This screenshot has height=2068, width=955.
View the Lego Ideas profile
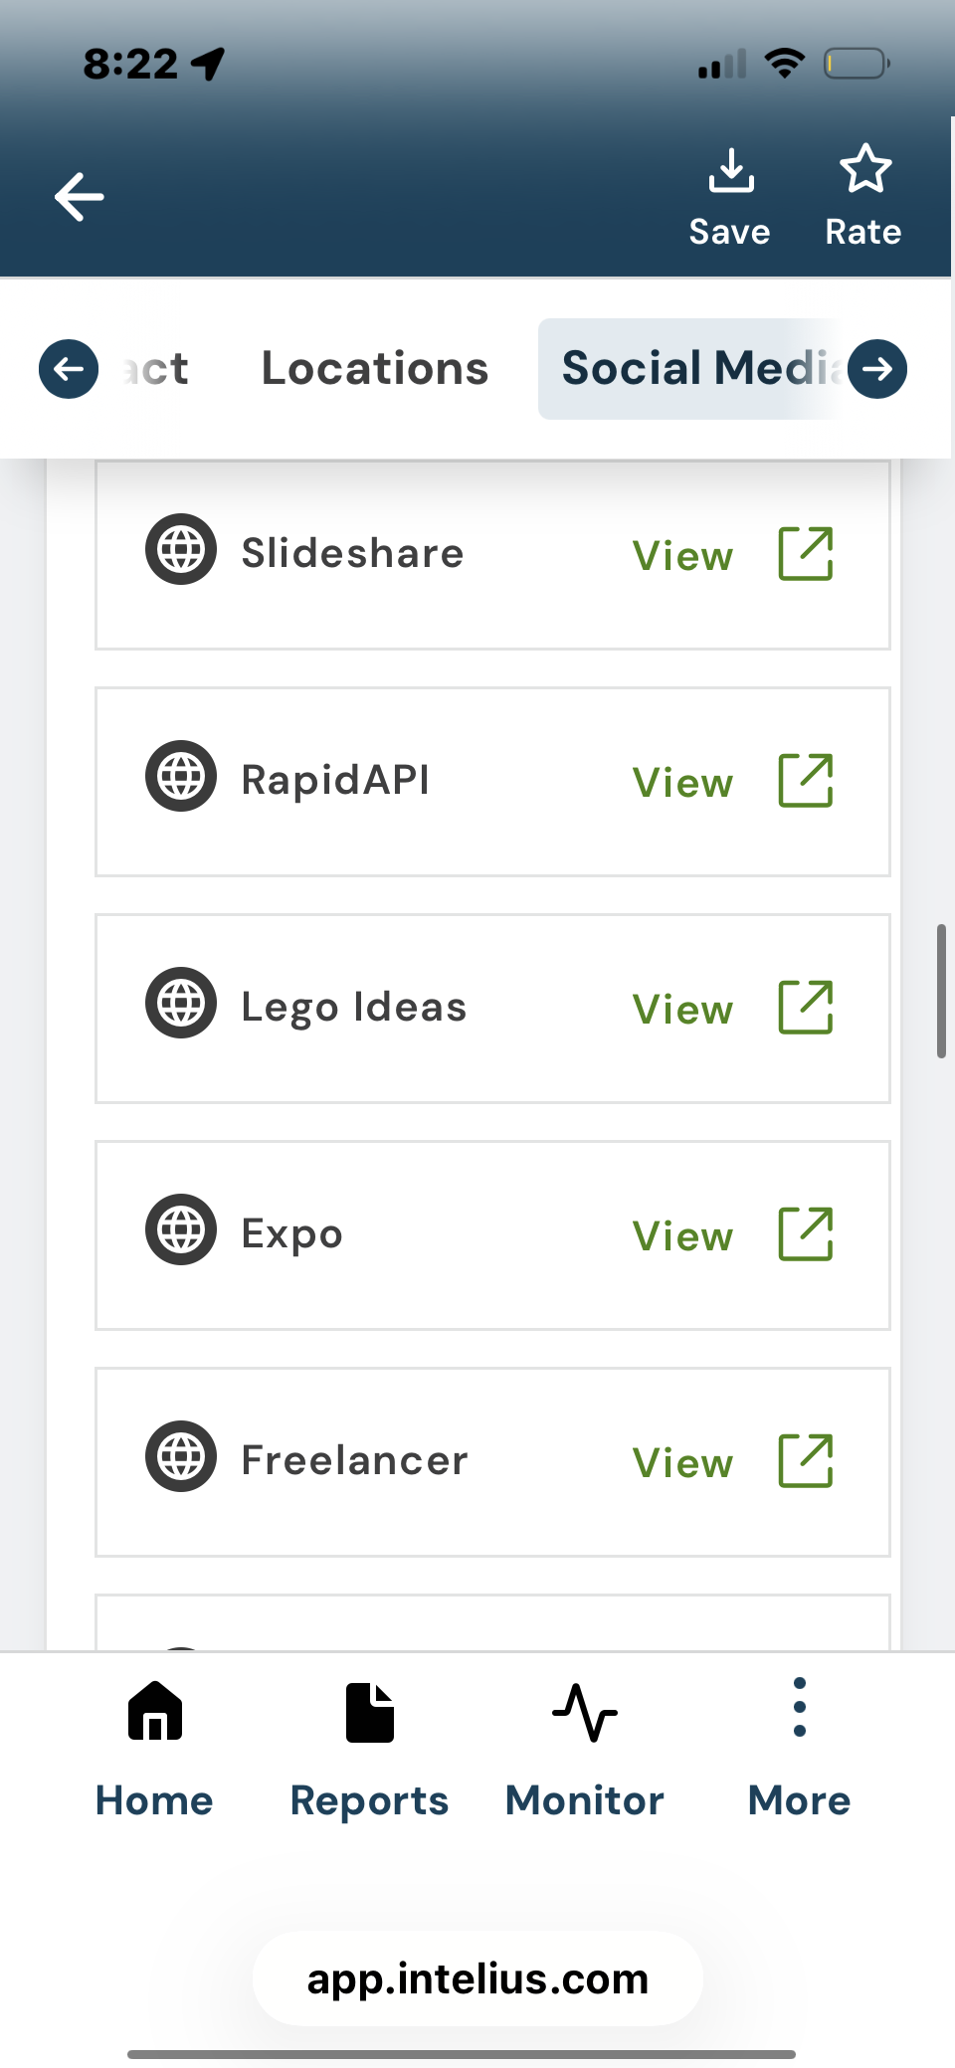[x=683, y=1010]
